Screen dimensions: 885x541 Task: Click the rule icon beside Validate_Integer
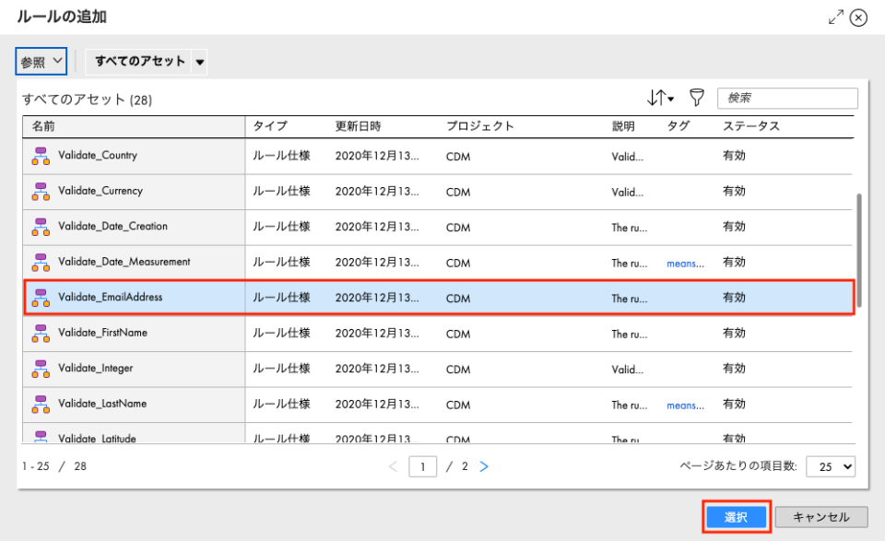tap(40, 369)
